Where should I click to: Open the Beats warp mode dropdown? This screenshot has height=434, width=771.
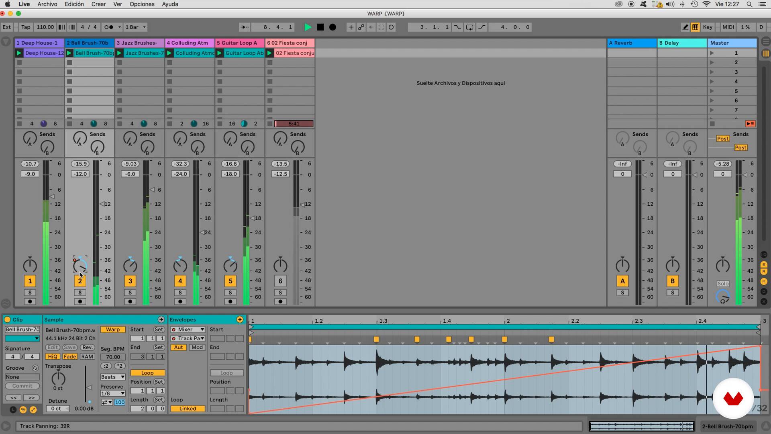point(112,377)
